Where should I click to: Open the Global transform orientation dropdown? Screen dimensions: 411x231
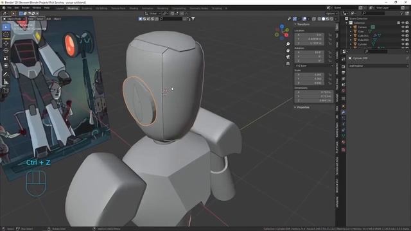pyautogui.click(x=153, y=13)
